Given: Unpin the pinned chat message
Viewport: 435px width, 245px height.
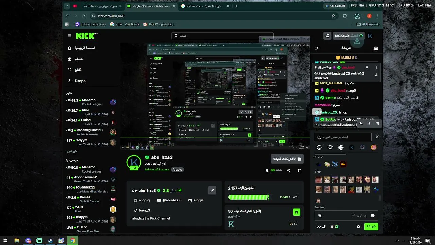Looking at the screenshot, I should 367,68.
